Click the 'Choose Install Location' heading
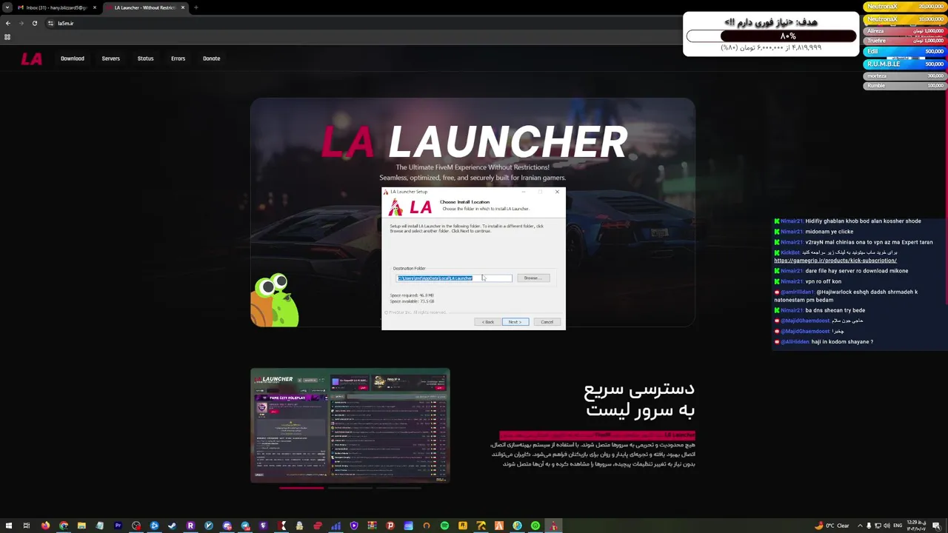The image size is (948, 533). pyautogui.click(x=464, y=202)
